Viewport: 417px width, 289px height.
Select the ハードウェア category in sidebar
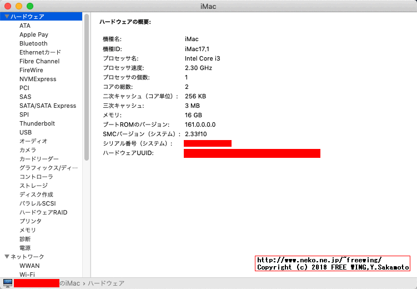point(41,17)
